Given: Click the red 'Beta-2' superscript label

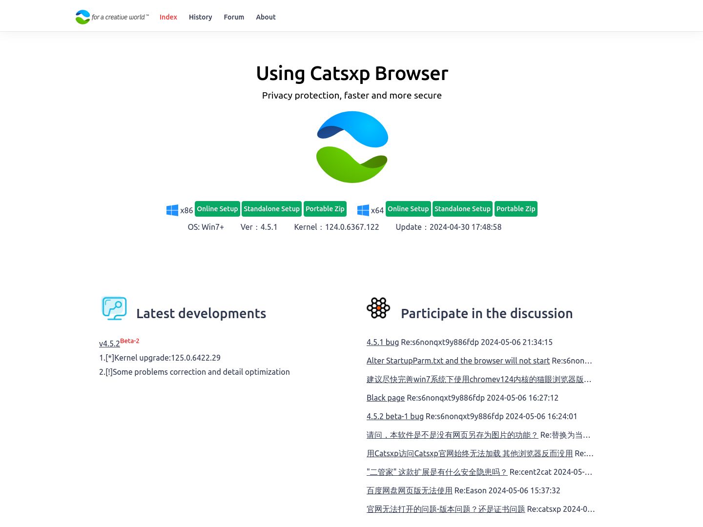Looking at the screenshot, I should pyautogui.click(x=130, y=341).
